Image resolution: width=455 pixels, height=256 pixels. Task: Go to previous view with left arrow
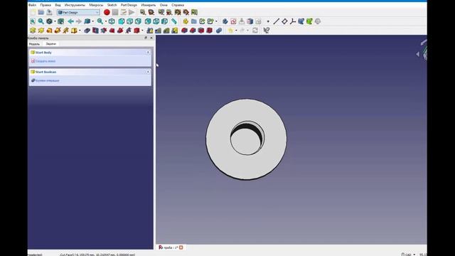click(70, 21)
